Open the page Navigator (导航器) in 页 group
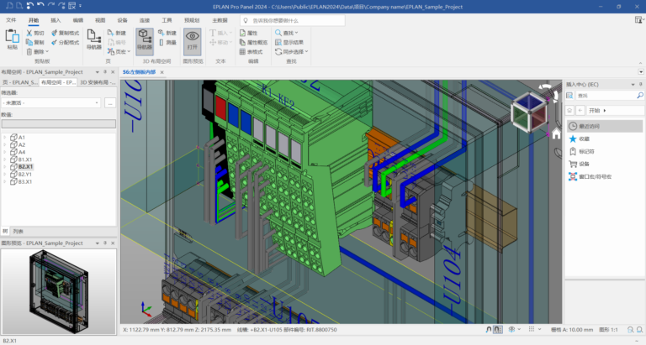 pos(94,40)
